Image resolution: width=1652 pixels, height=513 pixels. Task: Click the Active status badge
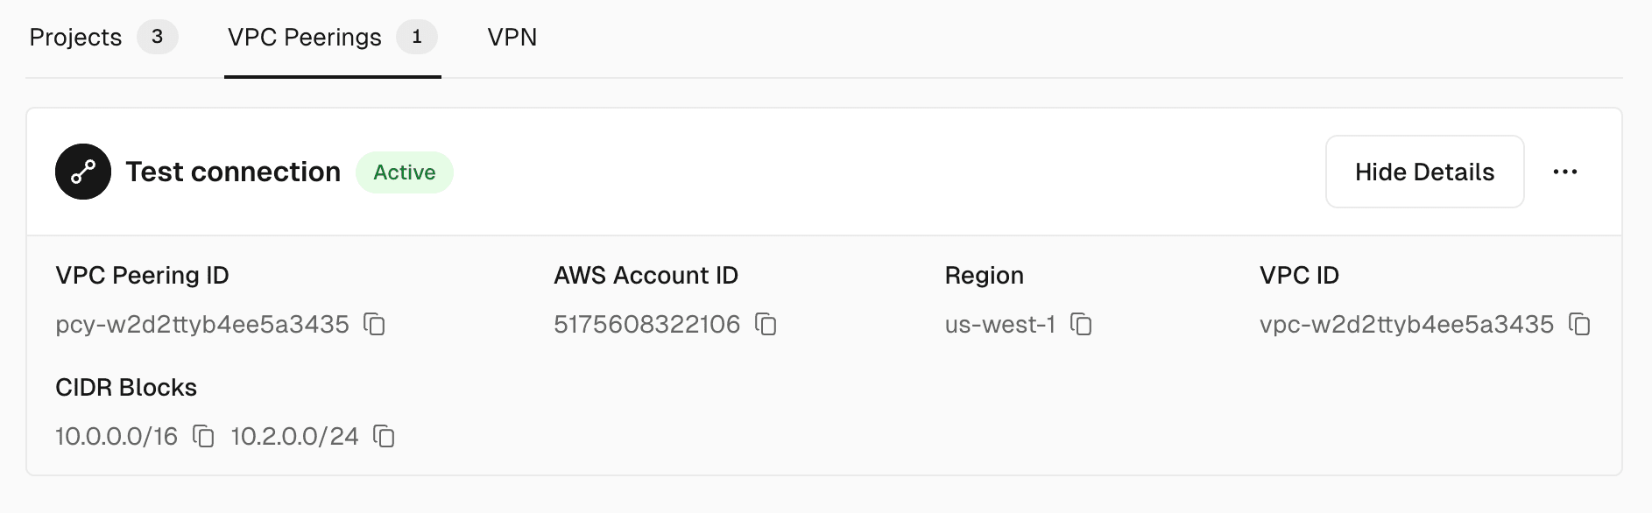click(404, 172)
